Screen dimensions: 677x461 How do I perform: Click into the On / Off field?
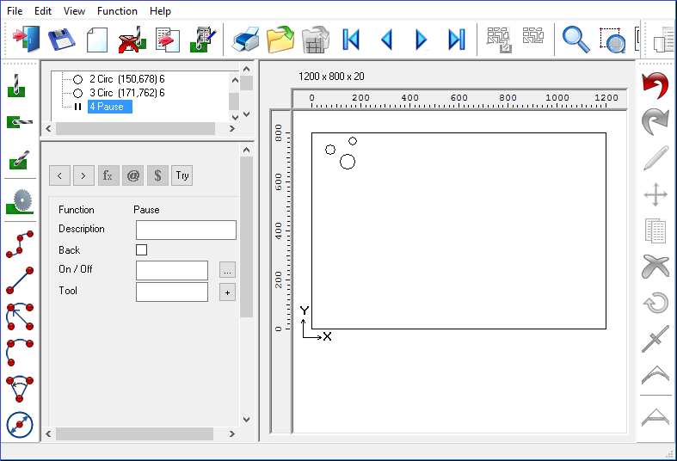172,270
